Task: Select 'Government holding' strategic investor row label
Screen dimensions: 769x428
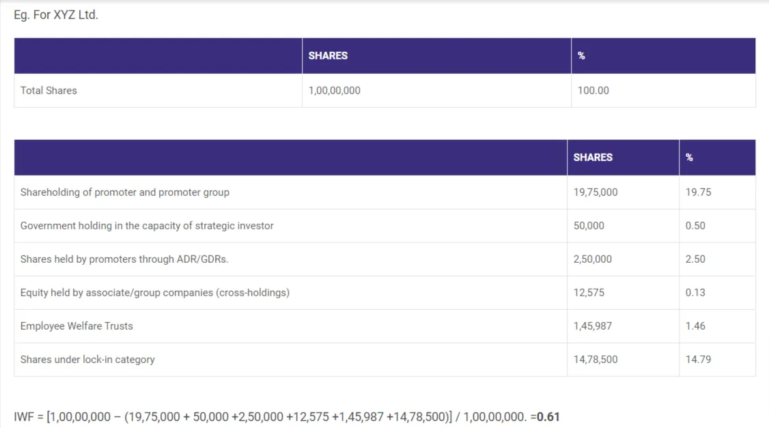Action: (147, 226)
